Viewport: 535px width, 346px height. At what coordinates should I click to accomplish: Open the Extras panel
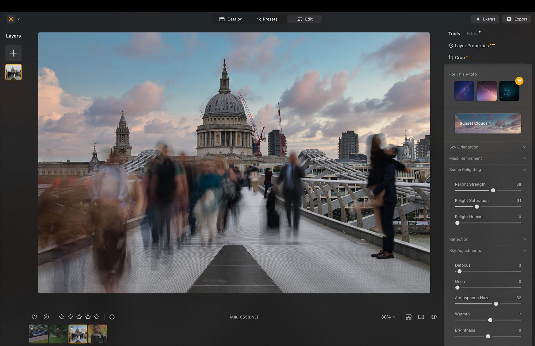(x=485, y=19)
